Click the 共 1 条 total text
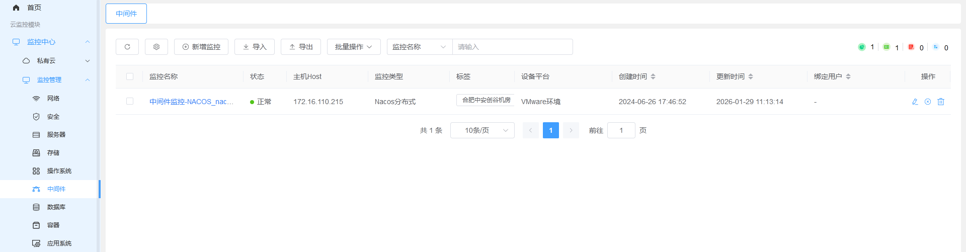Image resolution: width=966 pixels, height=252 pixels. point(431,130)
